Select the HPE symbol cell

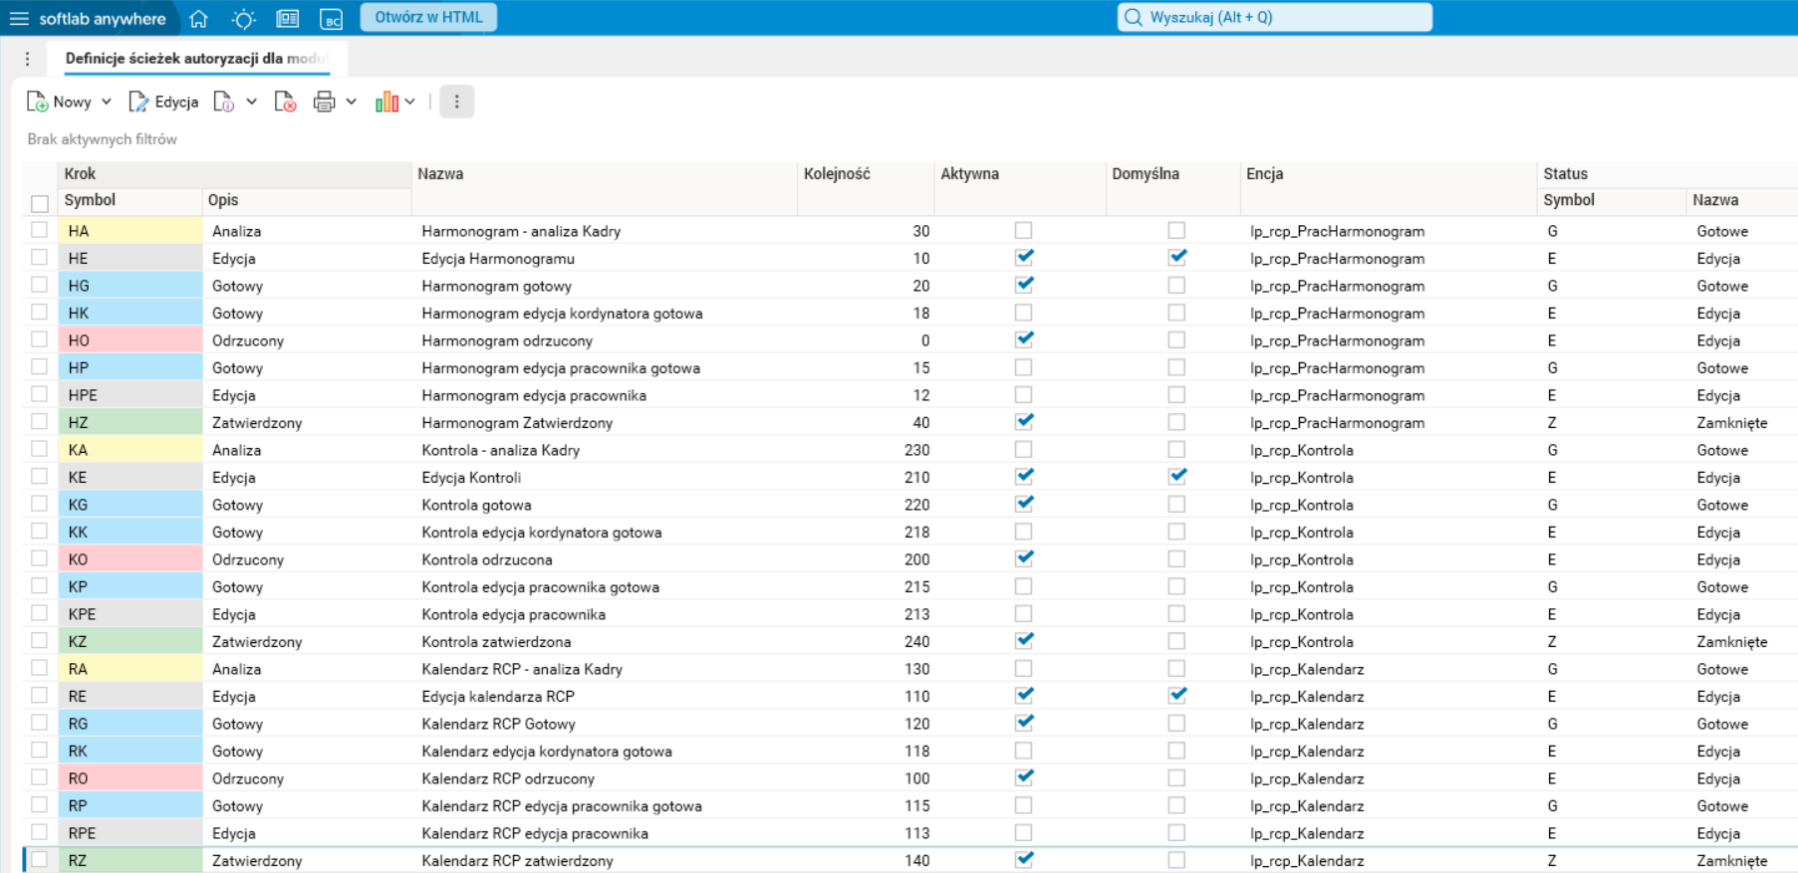(130, 395)
